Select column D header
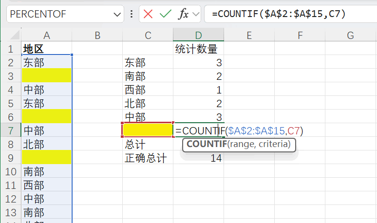 [199, 36]
